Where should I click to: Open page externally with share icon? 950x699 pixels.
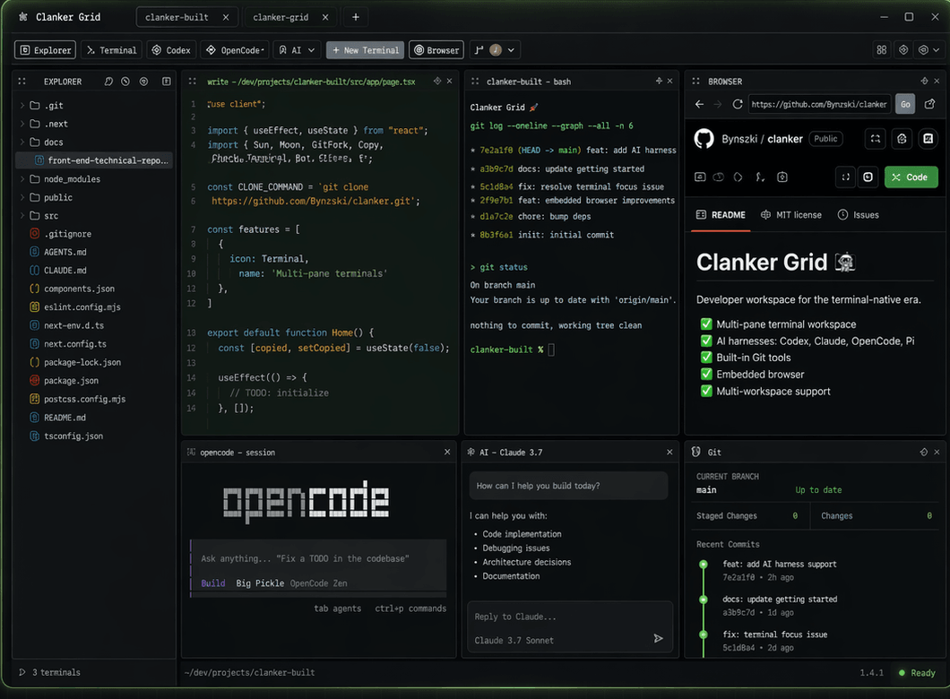(x=929, y=104)
